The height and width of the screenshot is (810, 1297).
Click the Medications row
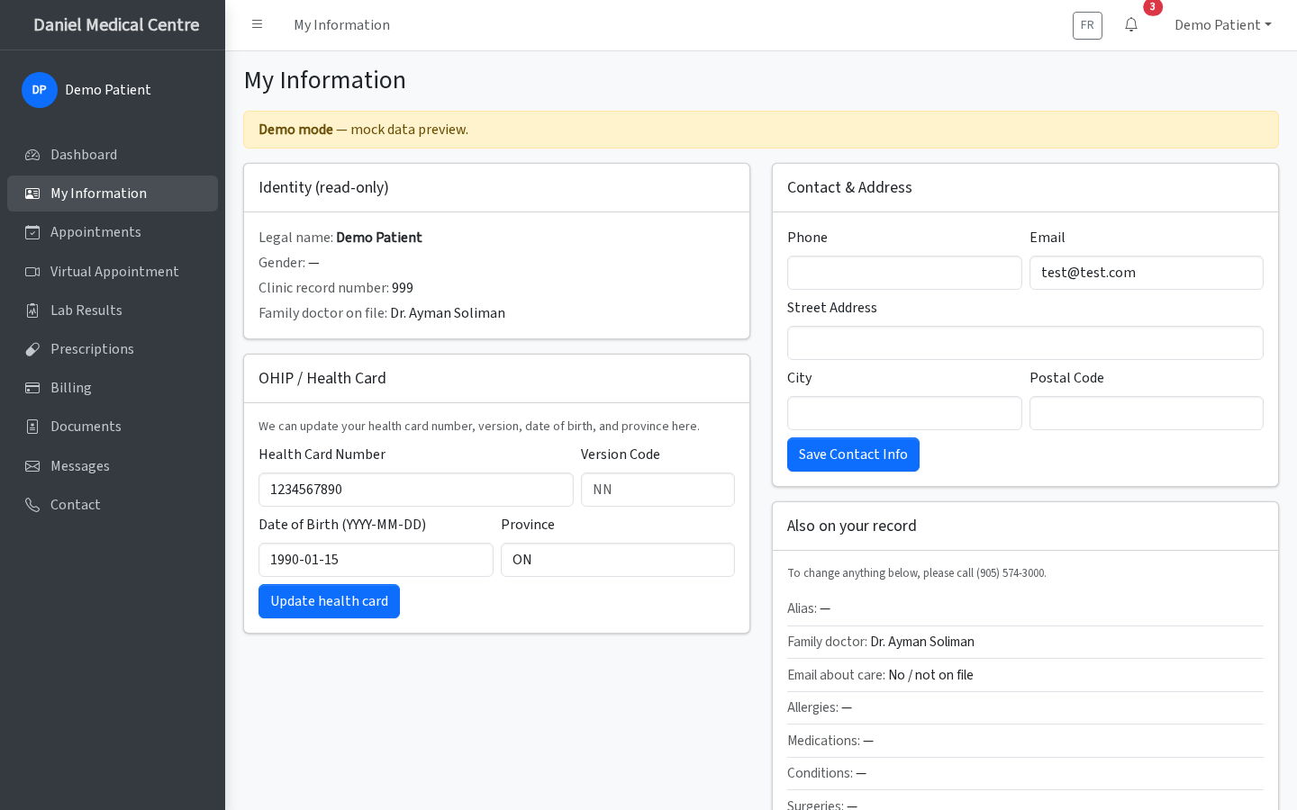coord(1025,741)
